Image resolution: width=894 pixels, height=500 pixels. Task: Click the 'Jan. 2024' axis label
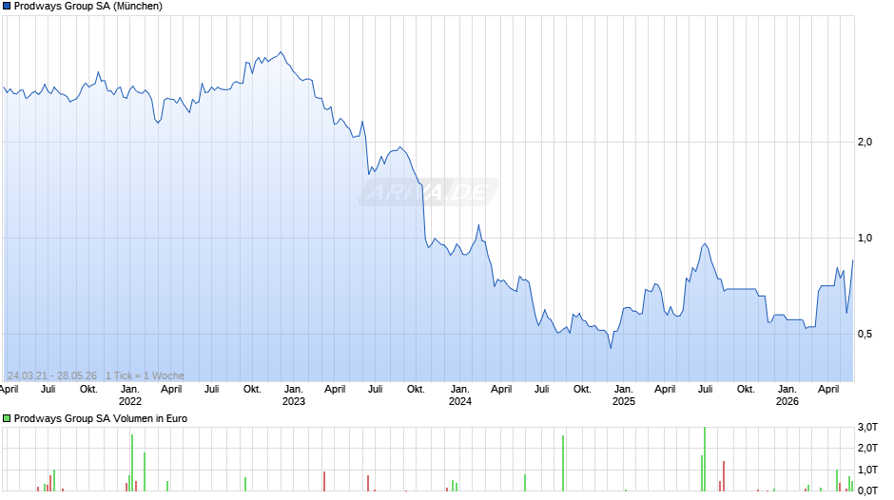click(460, 395)
